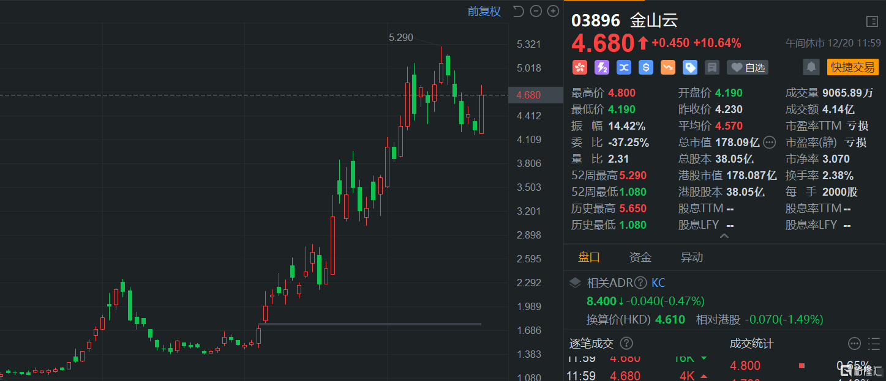Open the 异动 tab
Image resolution: width=886 pixels, height=381 pixels.
tap(692, 257)
